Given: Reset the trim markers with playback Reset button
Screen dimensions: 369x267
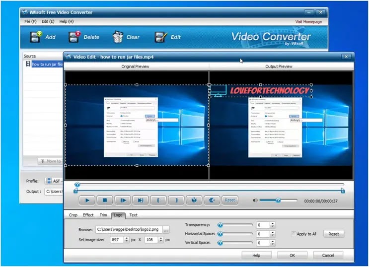Looking at the screenshot, I should point(229,200).
